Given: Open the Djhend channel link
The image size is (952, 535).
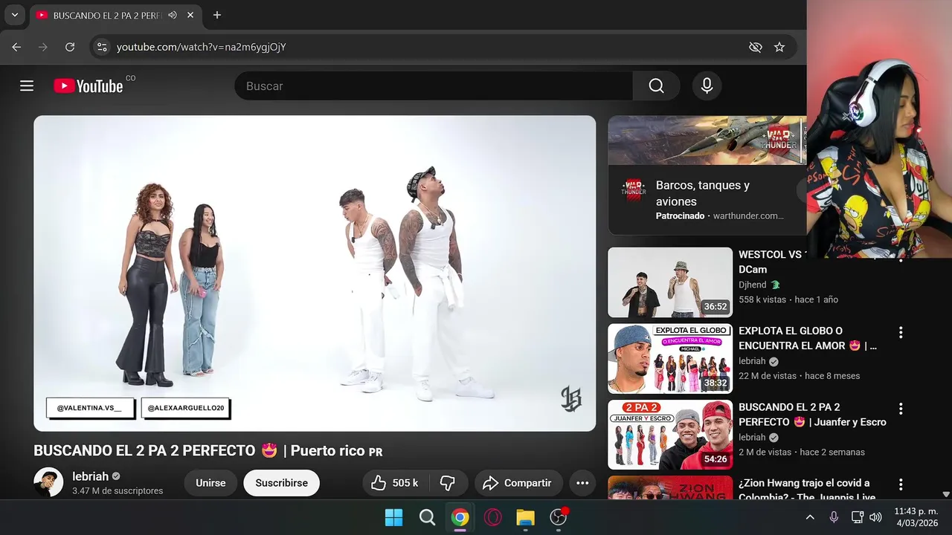Looking at the screenshot, I should pyautogui.click(x=752, y=285).
